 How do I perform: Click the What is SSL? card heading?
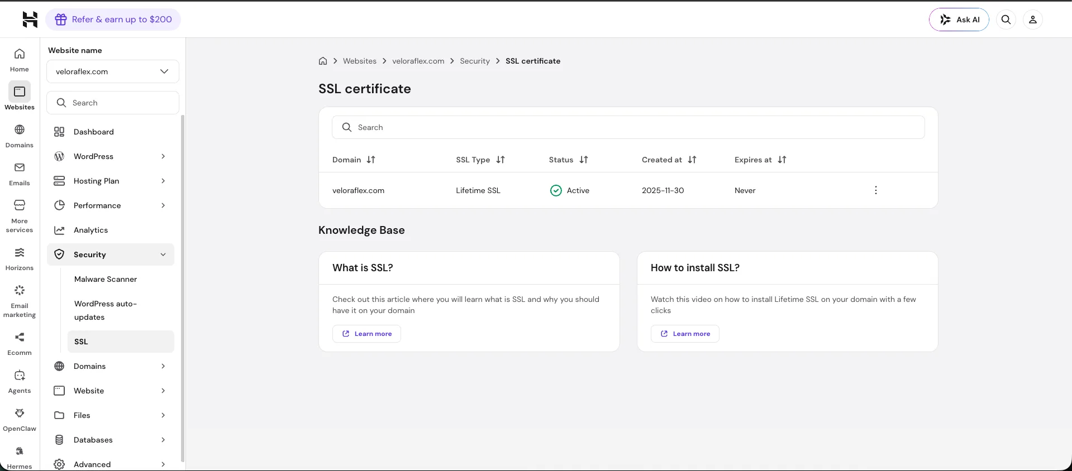pyautogui.click(x=363, y=268)
